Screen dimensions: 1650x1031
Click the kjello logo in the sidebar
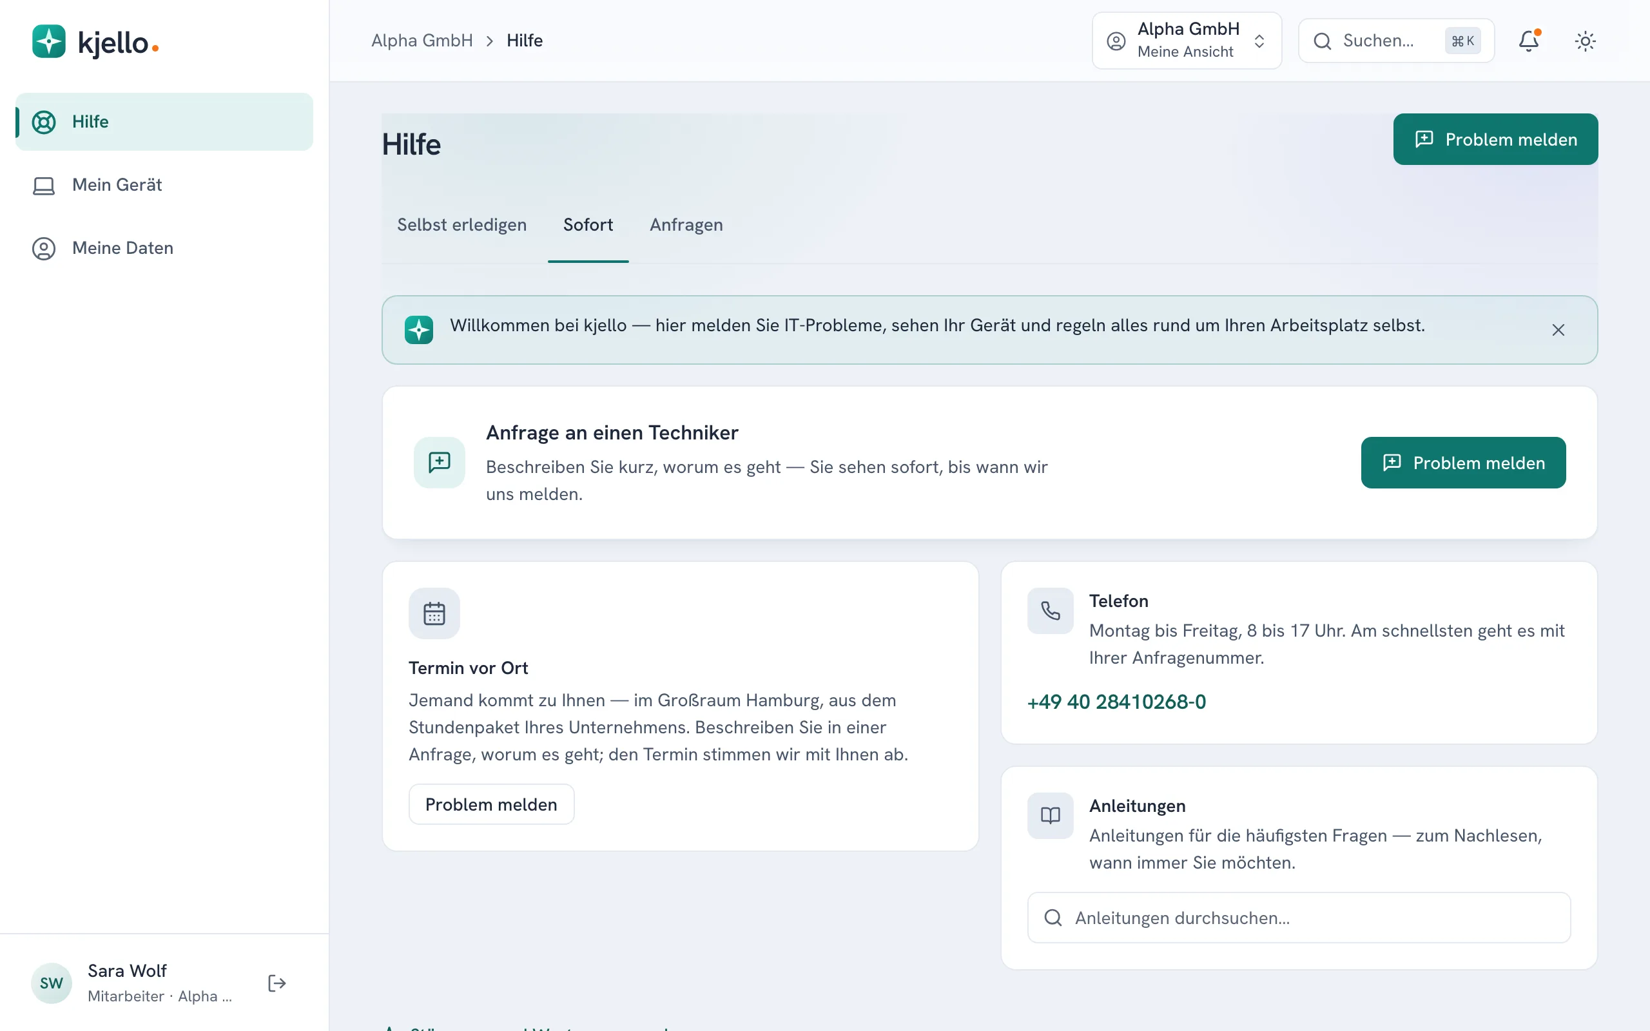coord(95,42)
